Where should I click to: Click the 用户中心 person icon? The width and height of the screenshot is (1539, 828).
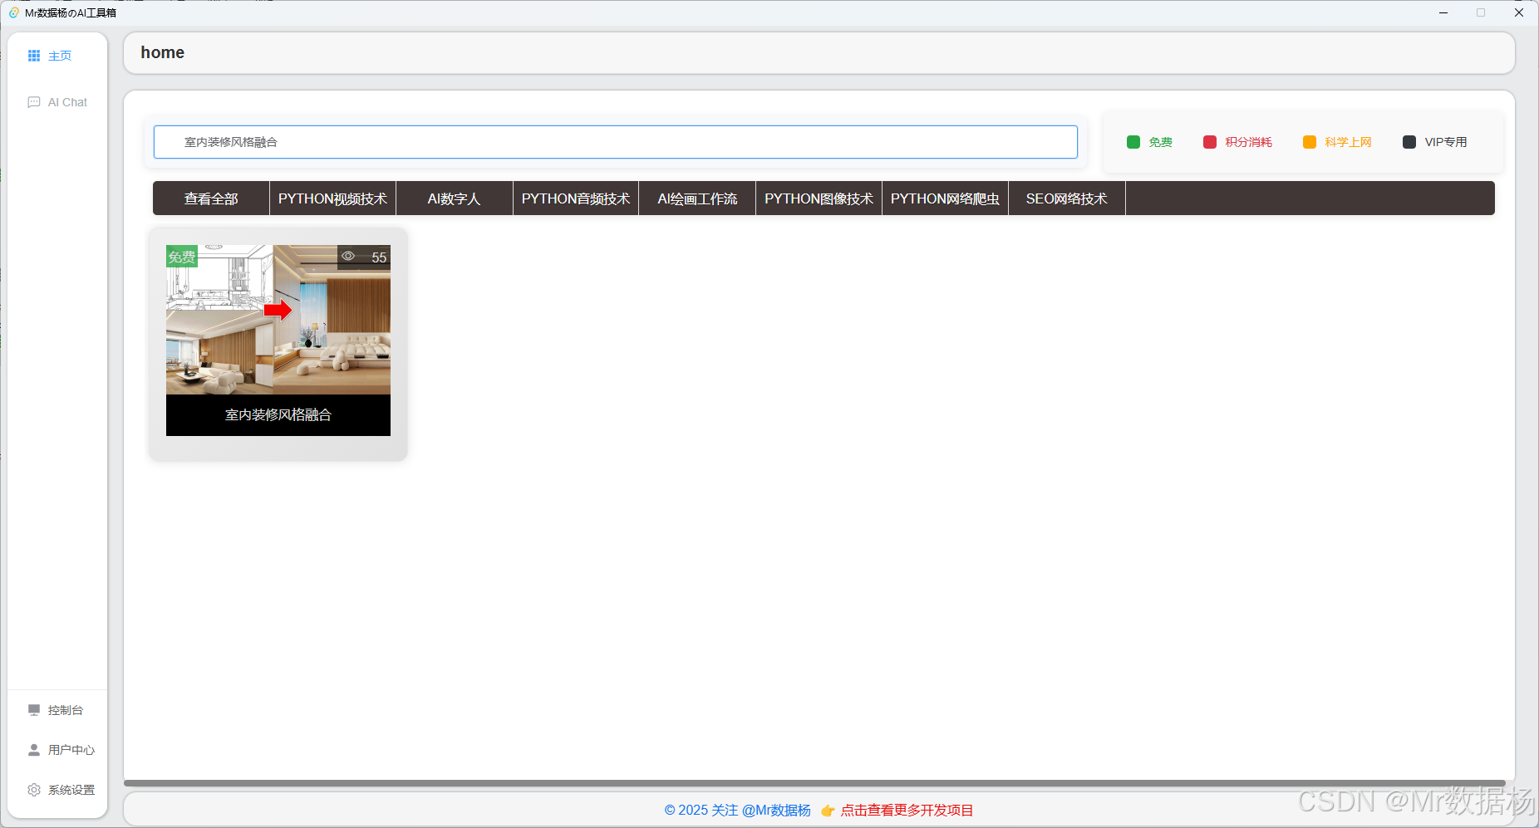(34, 750)
